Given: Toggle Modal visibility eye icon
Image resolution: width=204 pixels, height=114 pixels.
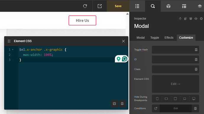Looking at the screenshot, I should 196,19.
